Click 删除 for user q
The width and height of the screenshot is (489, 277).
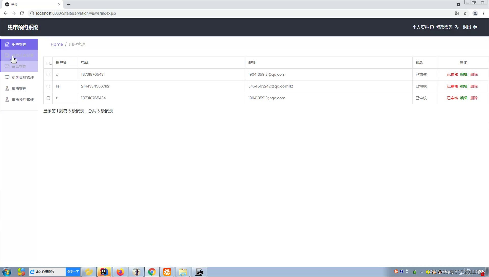tap(474, 75)
